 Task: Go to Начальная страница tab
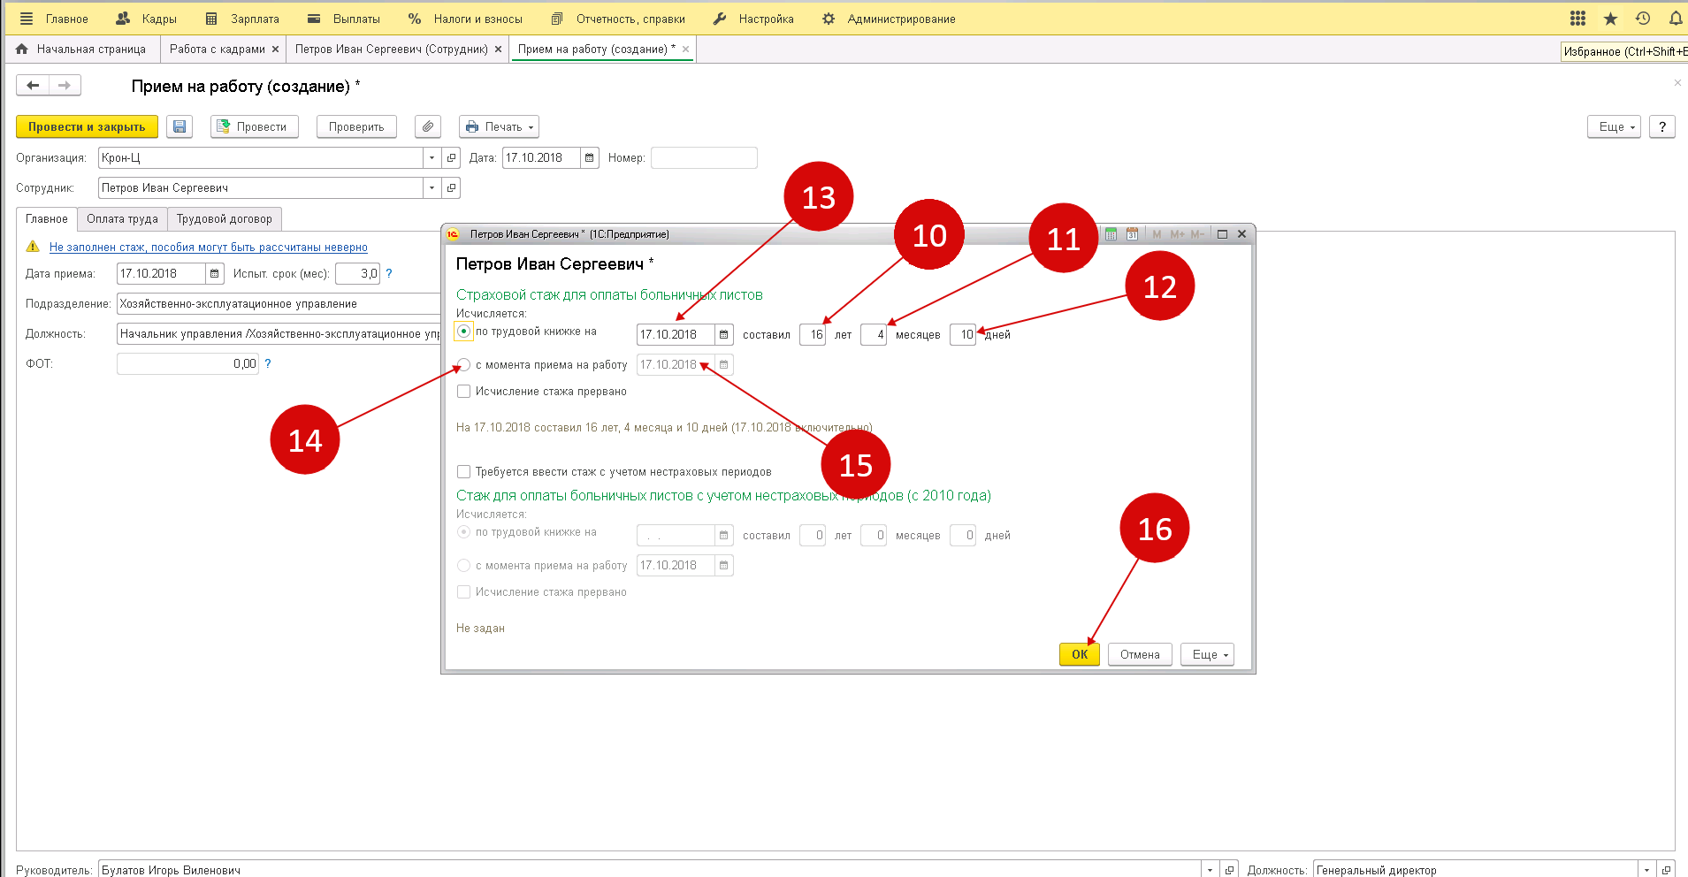[81, 50]
